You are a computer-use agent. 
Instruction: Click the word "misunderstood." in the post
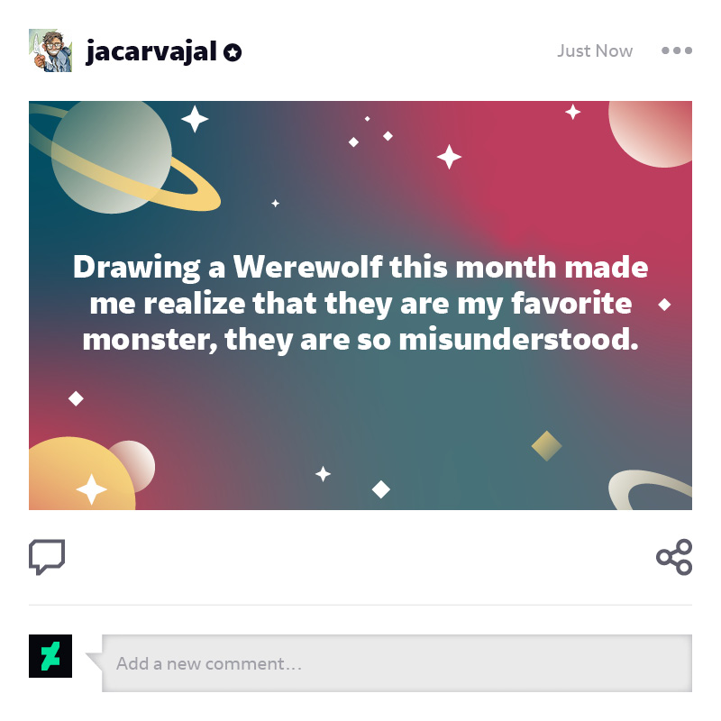point(519,340)
